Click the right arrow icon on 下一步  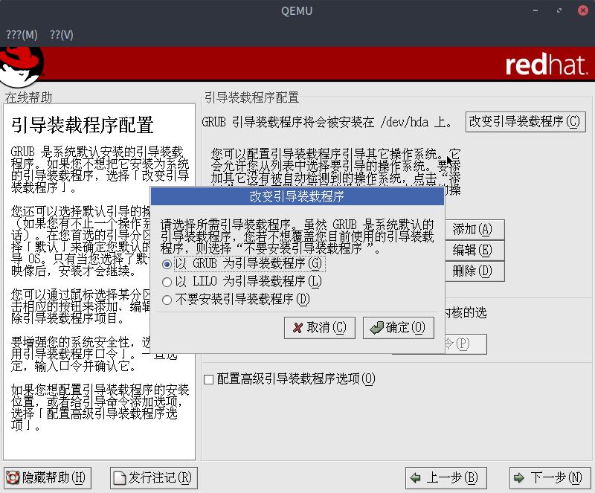click(518, 478)
